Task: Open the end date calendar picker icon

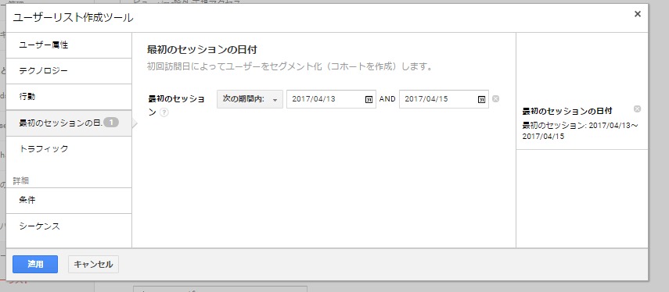Action: click(481, 99)
